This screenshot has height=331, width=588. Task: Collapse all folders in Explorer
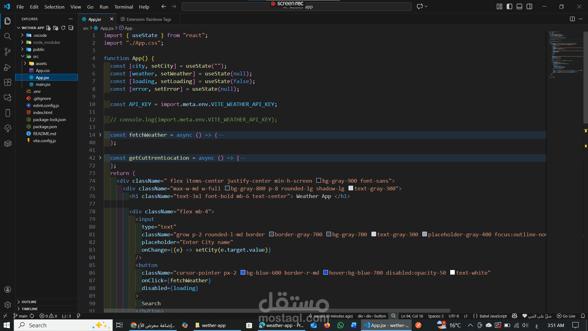(71, 28)
